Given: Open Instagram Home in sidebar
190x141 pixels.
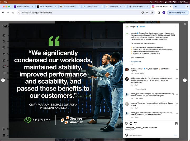Looking at the screenshot, I should click(4, 35).
